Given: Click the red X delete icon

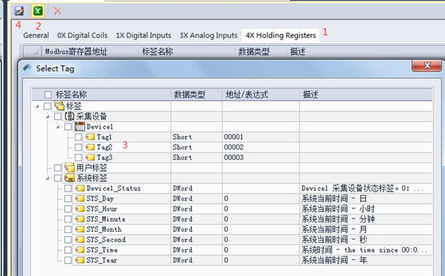Looking at the screenshot, I should [57, 11].
